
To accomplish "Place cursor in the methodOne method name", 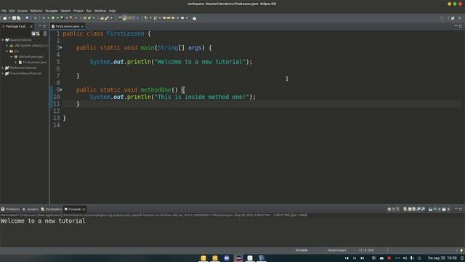I will tap(155, 90).
